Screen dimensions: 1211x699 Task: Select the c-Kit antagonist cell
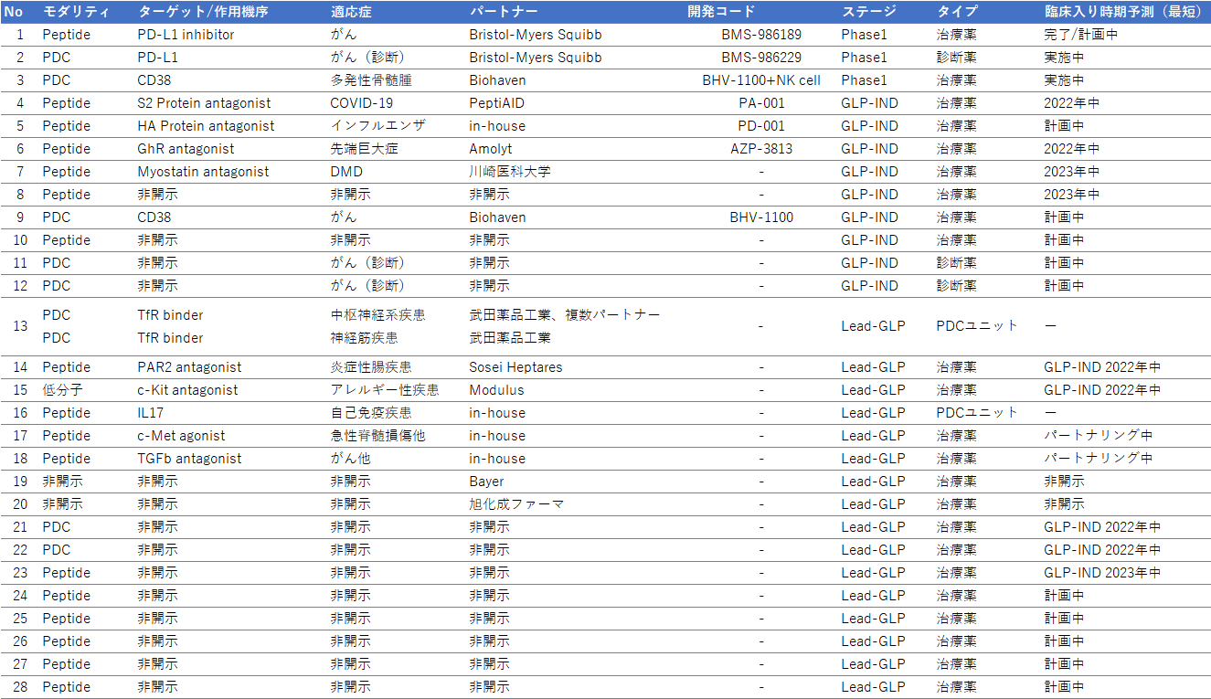pos(187,390)
